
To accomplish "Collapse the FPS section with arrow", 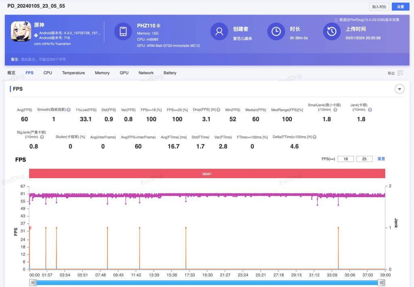I will coord(399,89).
